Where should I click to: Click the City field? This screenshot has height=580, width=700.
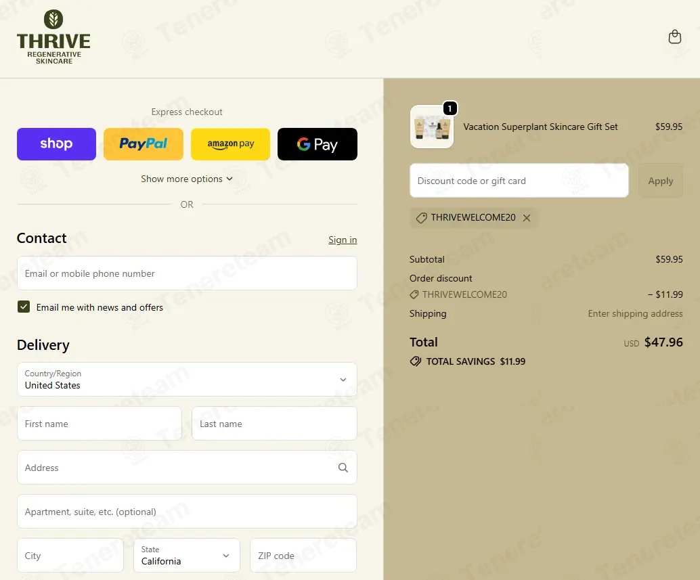[x=70, y=556]
